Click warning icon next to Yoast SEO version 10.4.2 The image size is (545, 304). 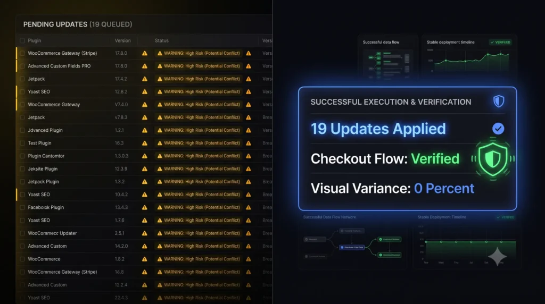145,195
